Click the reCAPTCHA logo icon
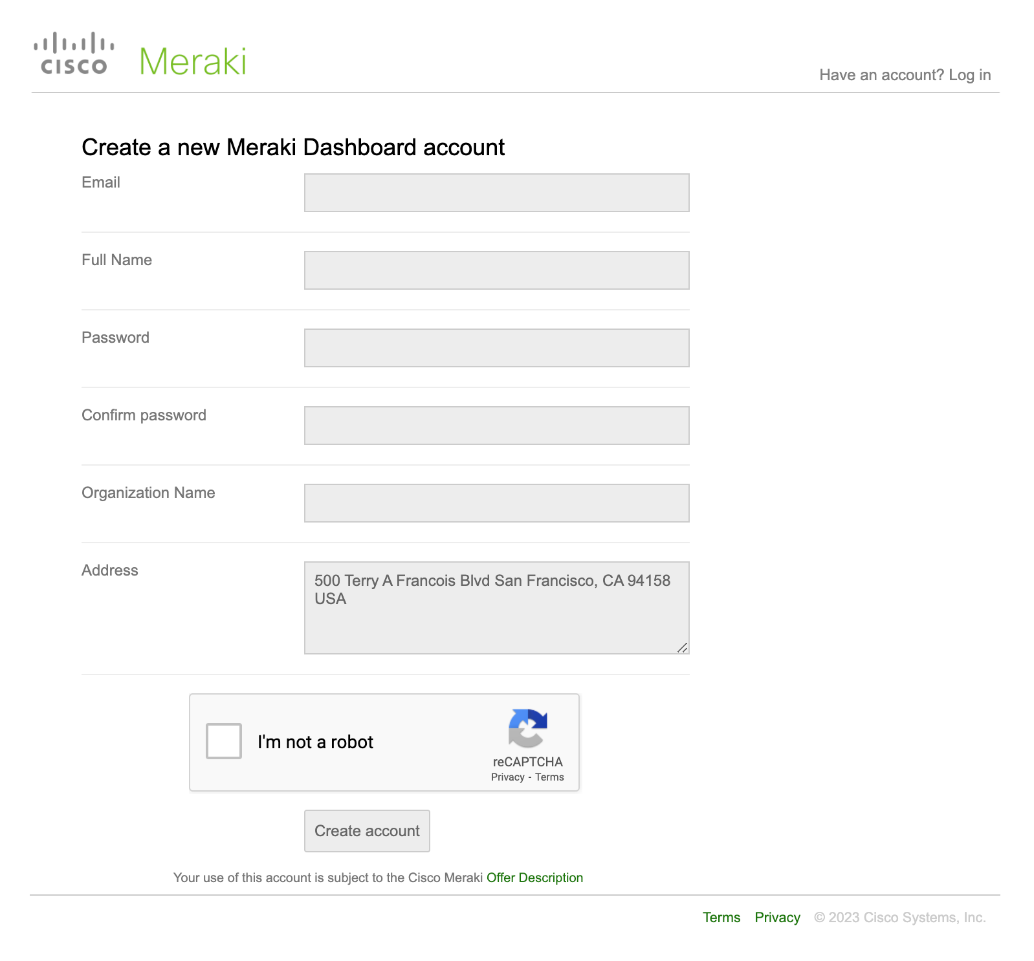 (528, 729)
